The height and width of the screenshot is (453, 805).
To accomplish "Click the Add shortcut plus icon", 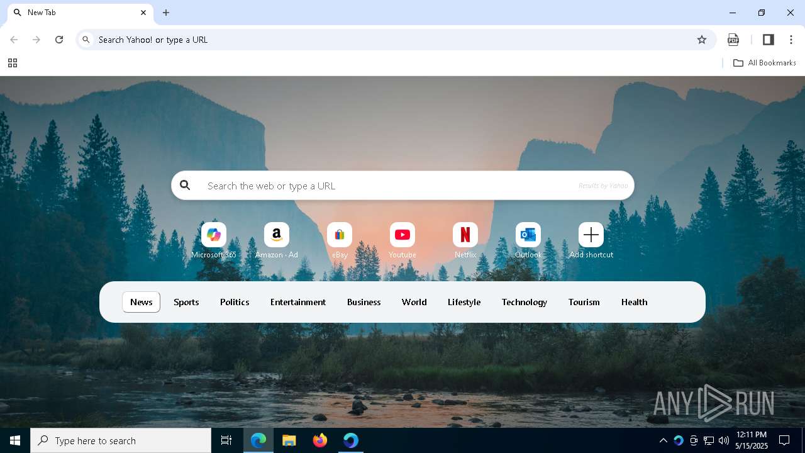I will 591,235.
